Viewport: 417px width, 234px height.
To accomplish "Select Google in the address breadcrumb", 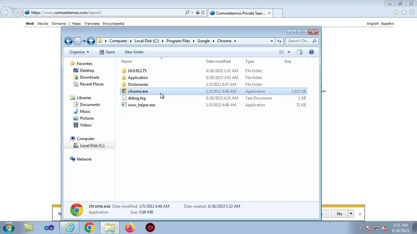I will point(204,41).
